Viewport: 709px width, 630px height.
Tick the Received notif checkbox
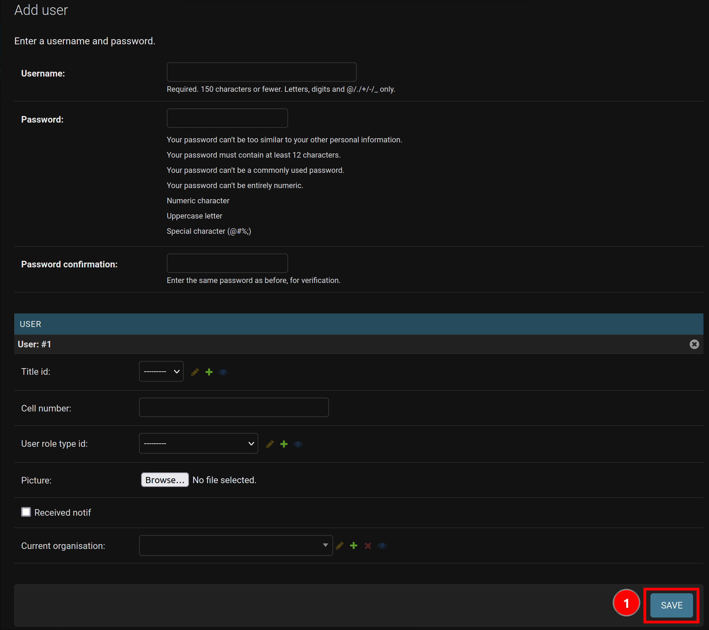[x=26, y=512]
